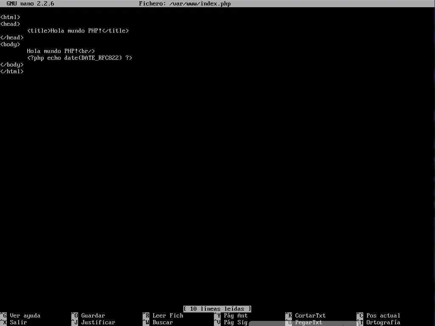Place cursor on the opening <html> line
The width and height of the screenshot is (435, 326).
click(10, 17)
